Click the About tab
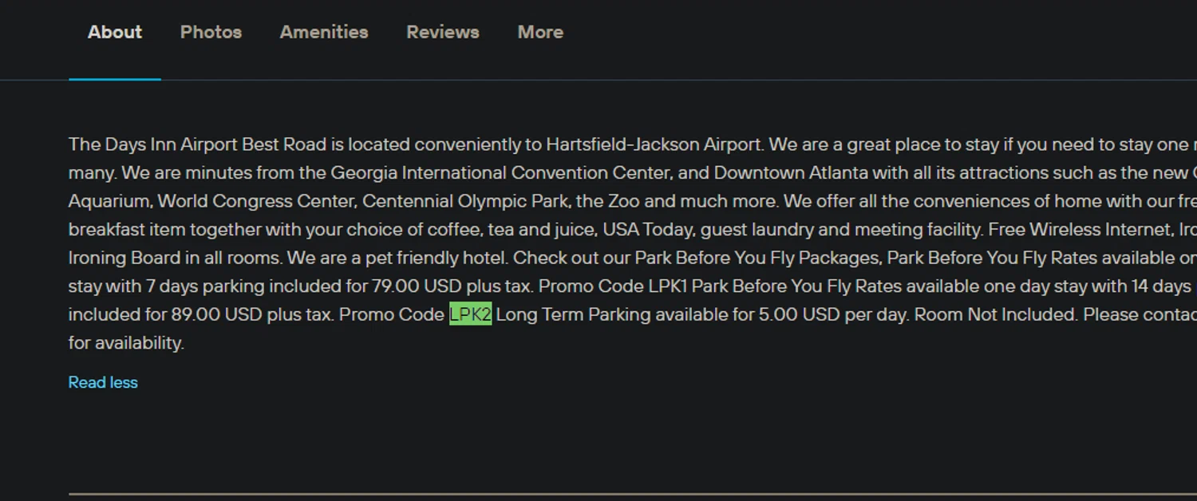 coord(115,33)
